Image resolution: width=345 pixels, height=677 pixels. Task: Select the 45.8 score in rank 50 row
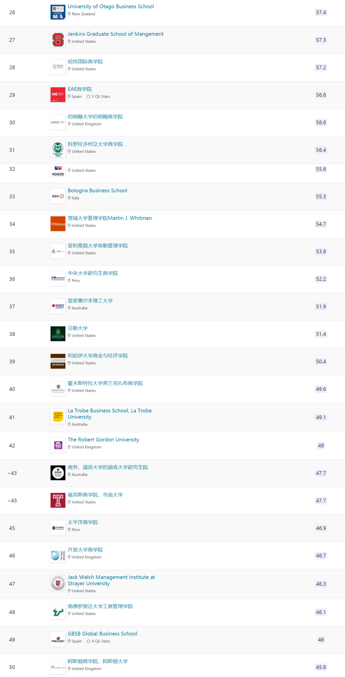[x=321, y=667]
